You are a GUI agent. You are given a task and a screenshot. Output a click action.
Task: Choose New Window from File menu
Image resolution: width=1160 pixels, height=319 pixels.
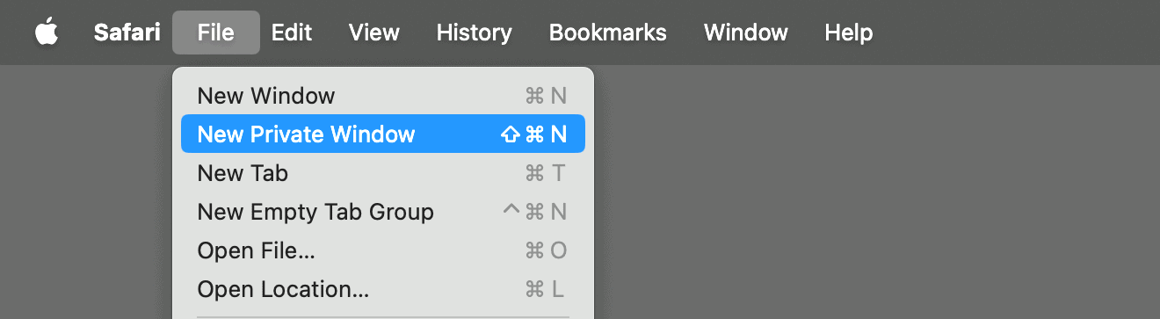coord(383,96)
